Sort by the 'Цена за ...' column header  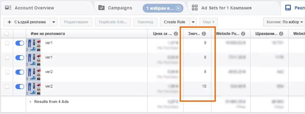(x=163, y=34)
